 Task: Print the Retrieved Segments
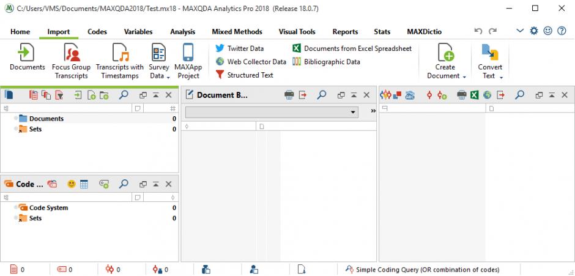click(462, 95)
